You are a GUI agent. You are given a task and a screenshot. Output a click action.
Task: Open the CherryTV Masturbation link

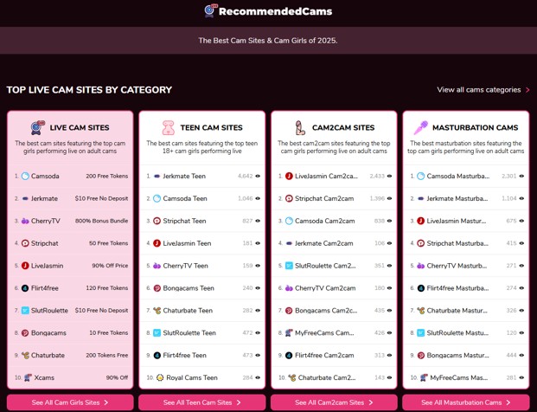tap(457, 266)
